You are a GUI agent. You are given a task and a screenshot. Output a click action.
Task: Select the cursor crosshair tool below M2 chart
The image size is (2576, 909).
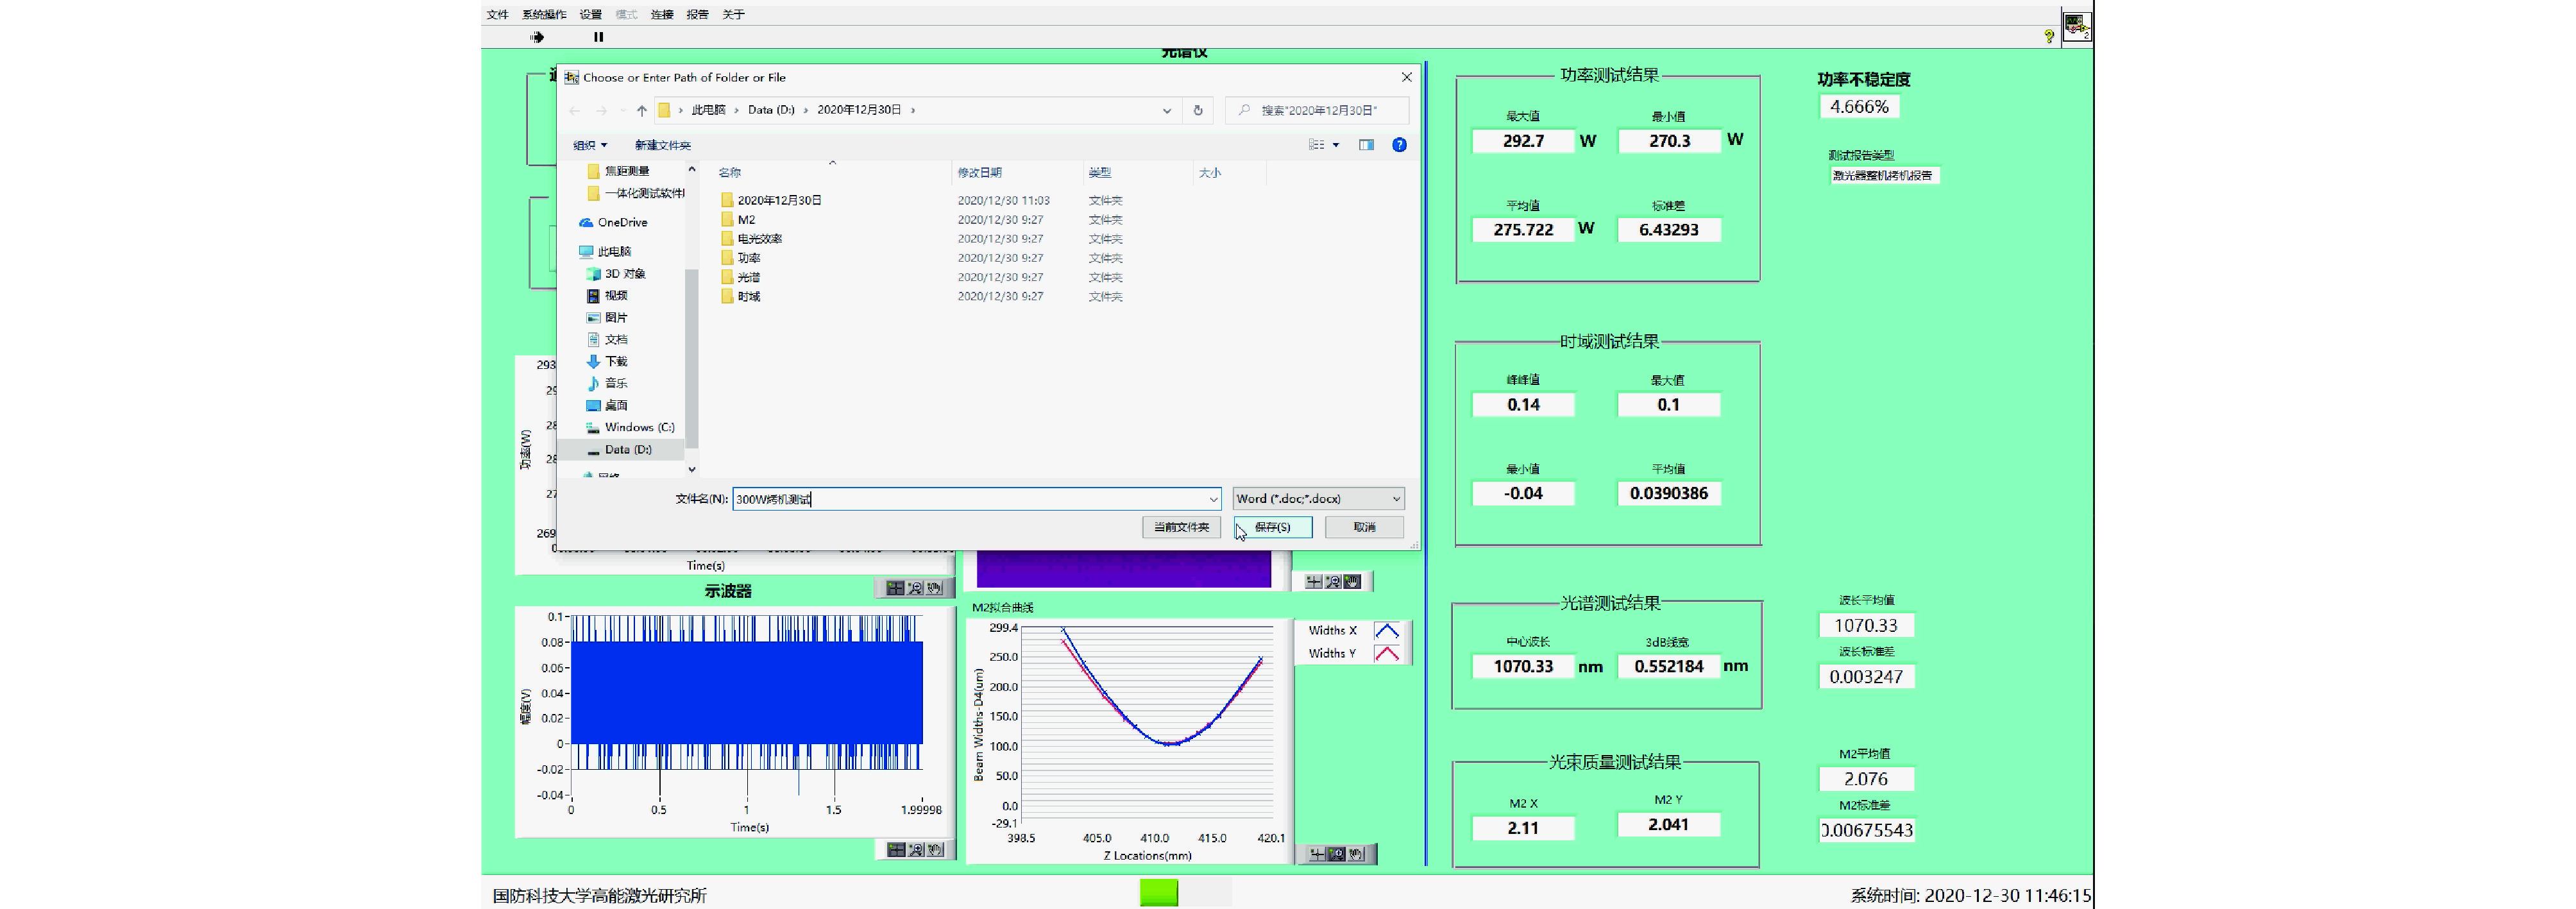pos(1317,854)
